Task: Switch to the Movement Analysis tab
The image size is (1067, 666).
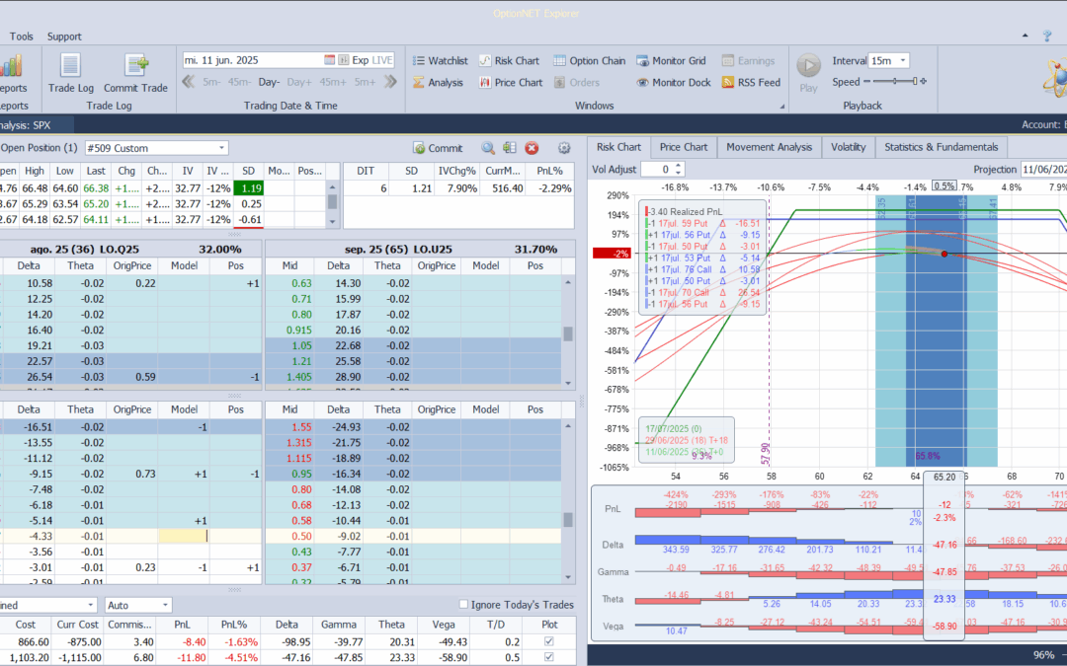Action: [769, 147]
